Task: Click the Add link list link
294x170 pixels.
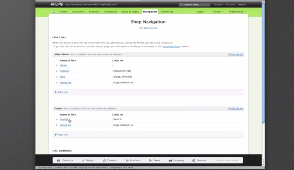Action: [150, 28]
